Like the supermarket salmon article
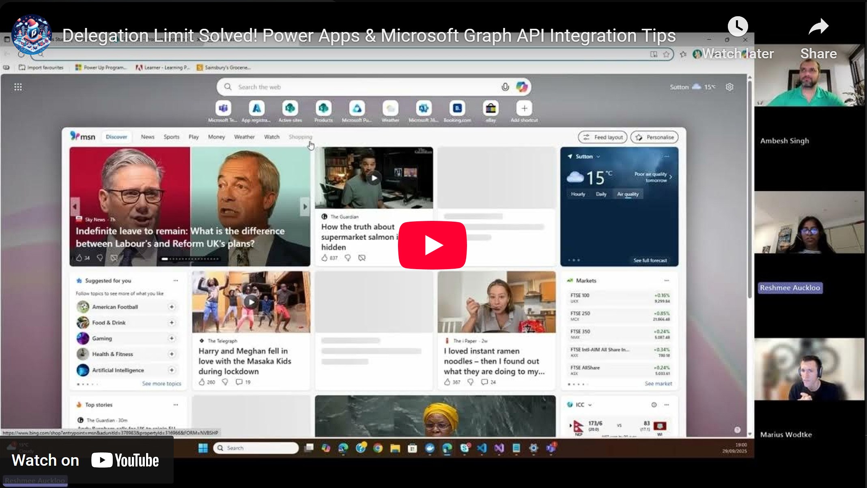 click(324, 258)
